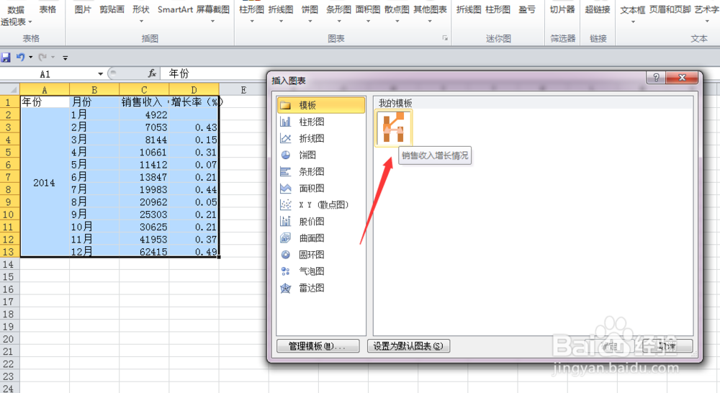The image size is (720, 393).
Task: Close the 插入图表 dialog
Action: (682, 78)
